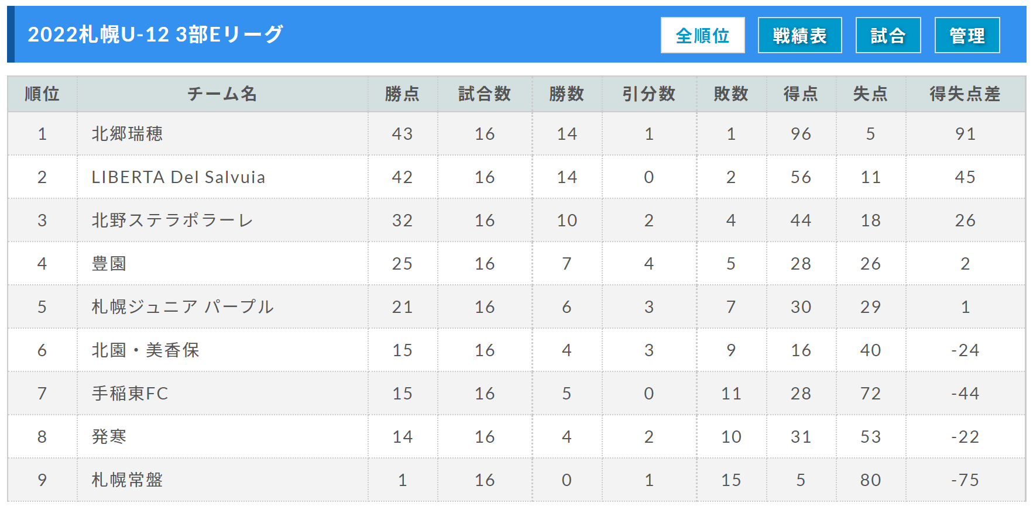Select the 北野ステラポラーレ team row
1033x510 pixels.
516,220
